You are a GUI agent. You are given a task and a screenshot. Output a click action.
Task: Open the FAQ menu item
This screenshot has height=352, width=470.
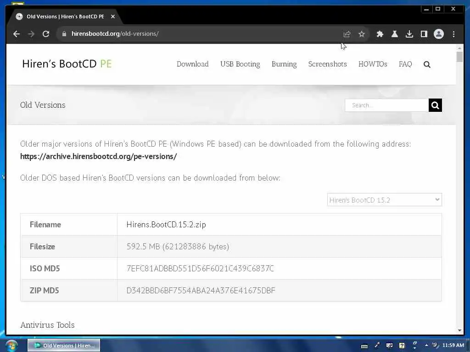click(x=405, y=64)
